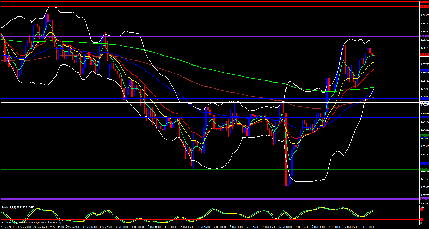429x229 pixels.
Task: Select the red 1.56030 current price tag
Action: coord(424,54)
